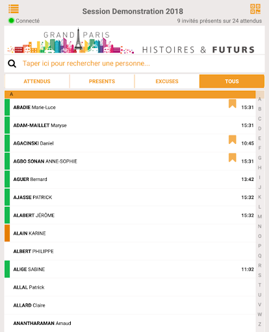Click the search magnifier icon
This screenshot has width=269, height=332.
click(12, 64)
